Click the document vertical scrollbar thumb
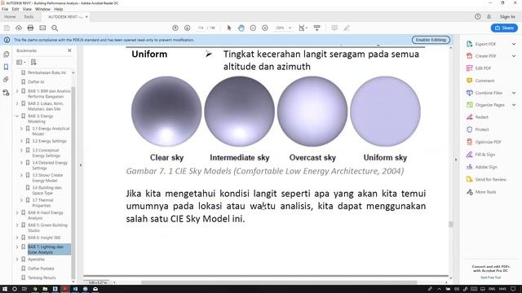Viewport: 522px width, 293px height. tap(451, 225)
